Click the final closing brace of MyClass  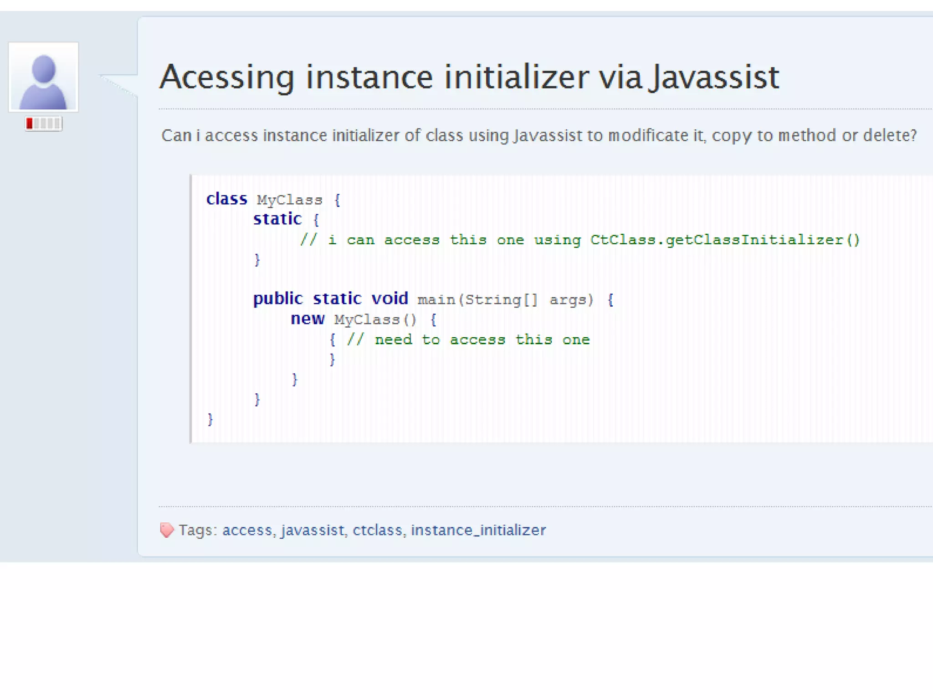click(210, 419)
